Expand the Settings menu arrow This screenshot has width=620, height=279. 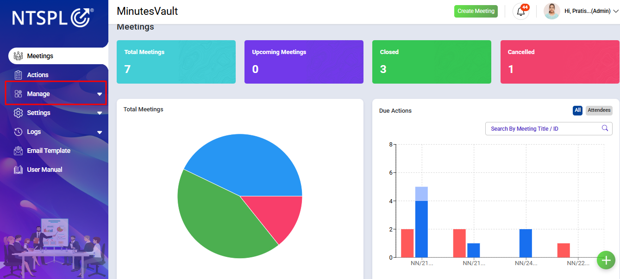point(100,113)
